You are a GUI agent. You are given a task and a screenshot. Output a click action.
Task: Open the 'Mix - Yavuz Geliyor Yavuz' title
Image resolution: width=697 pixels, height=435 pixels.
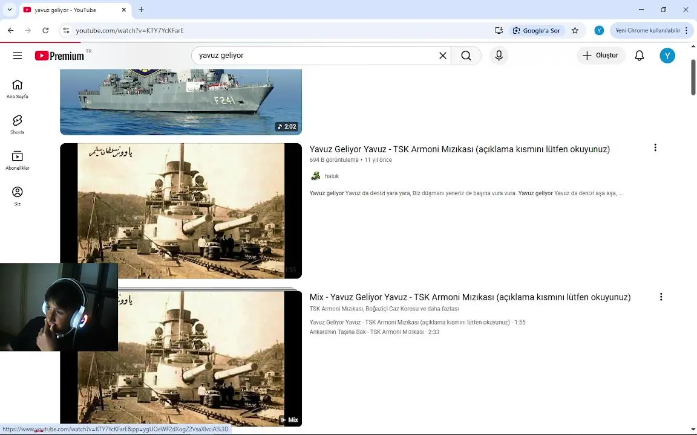point(470,297)
